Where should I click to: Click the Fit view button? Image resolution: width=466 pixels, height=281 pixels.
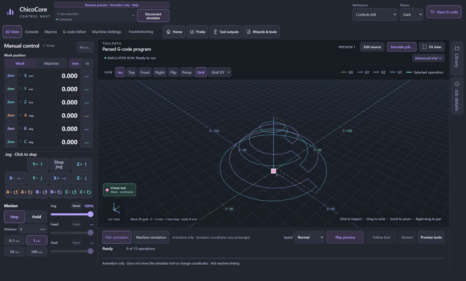click(x=432, y=47)
